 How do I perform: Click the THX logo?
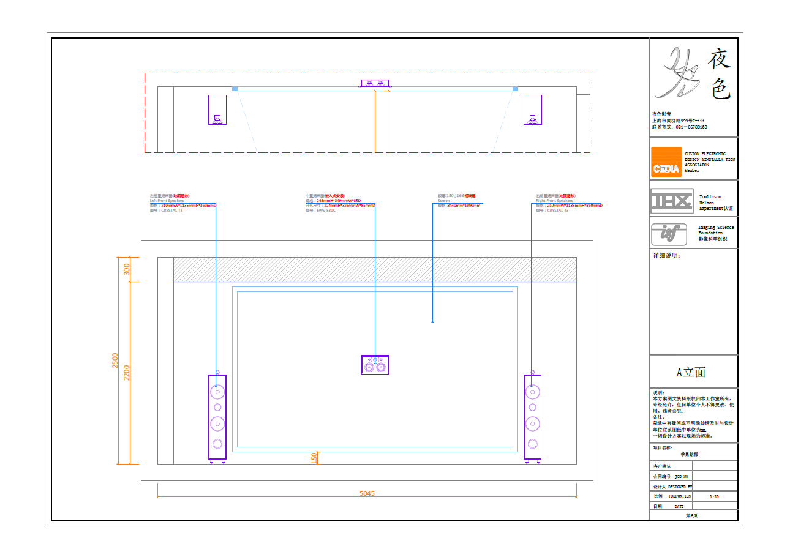click(671, 201)
